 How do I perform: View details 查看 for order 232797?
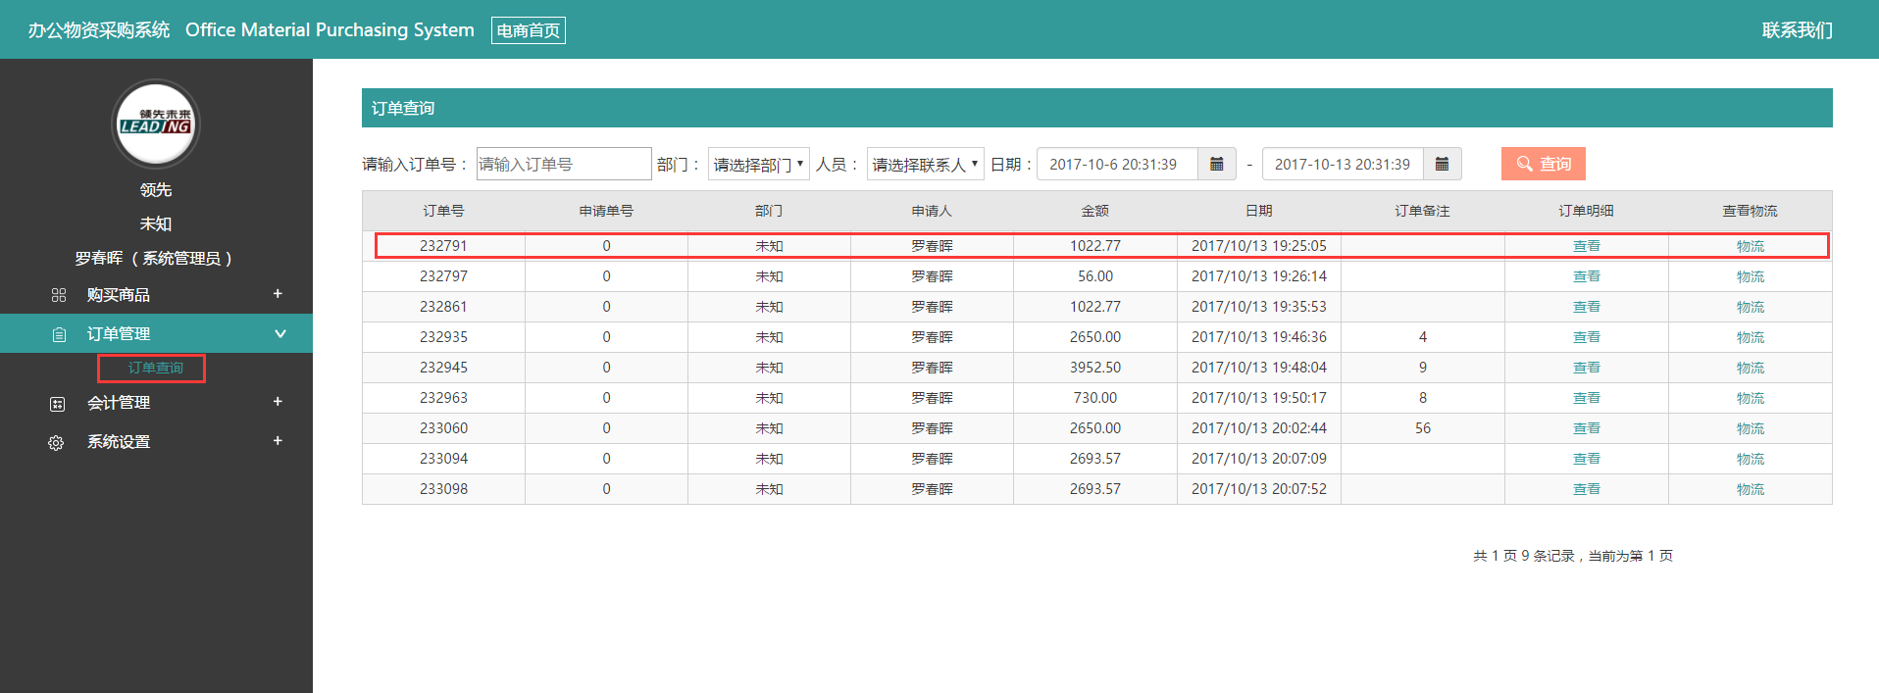[x=1586, y=276]
